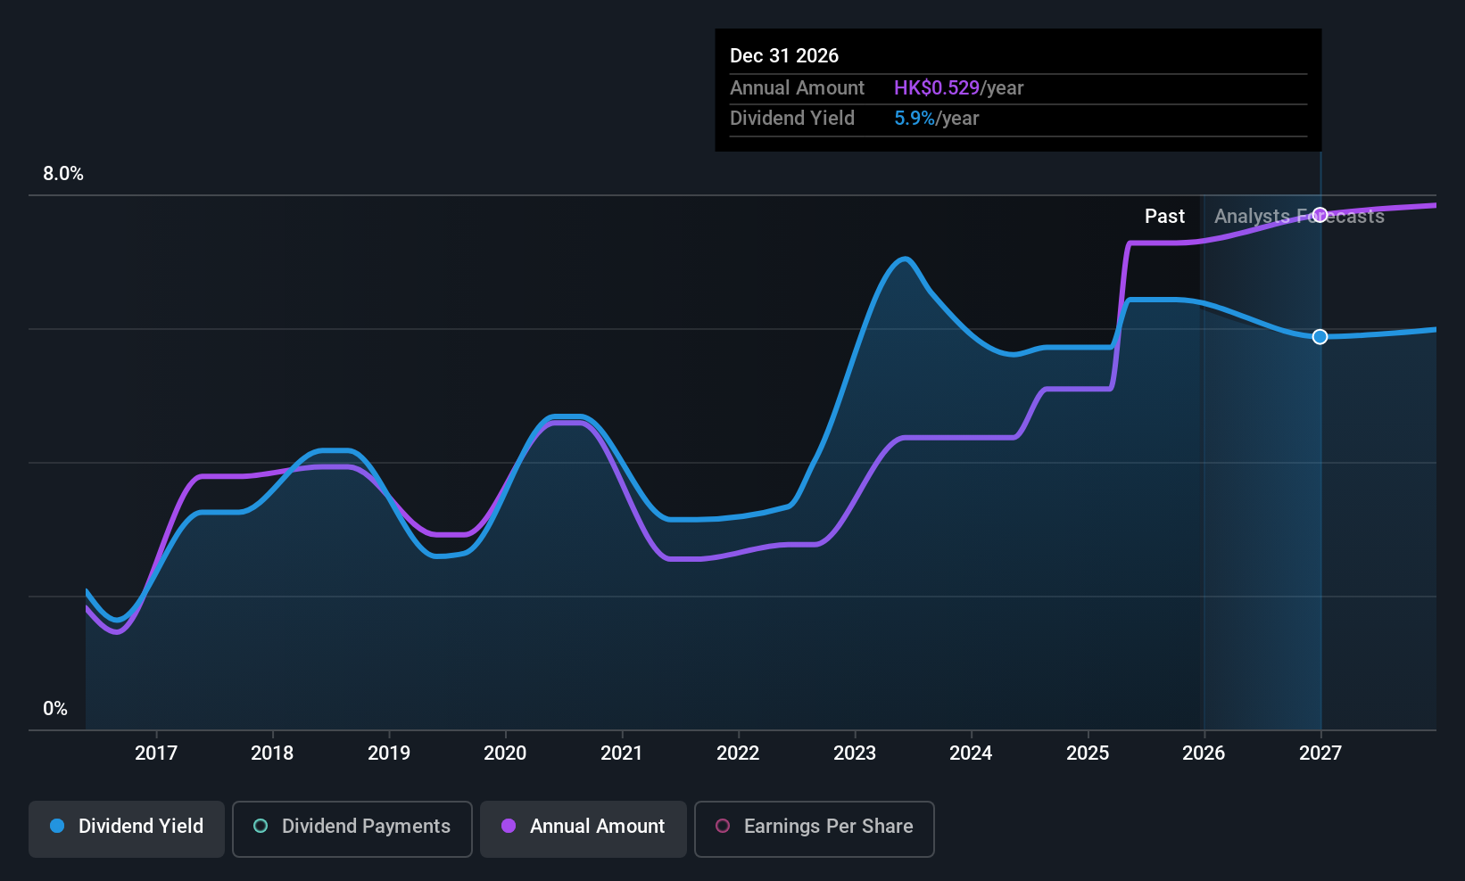Viewport: 1465px width, 881px height.
Task: Click the HK$0.529/year annual amount value
Action: click(958, 87)
